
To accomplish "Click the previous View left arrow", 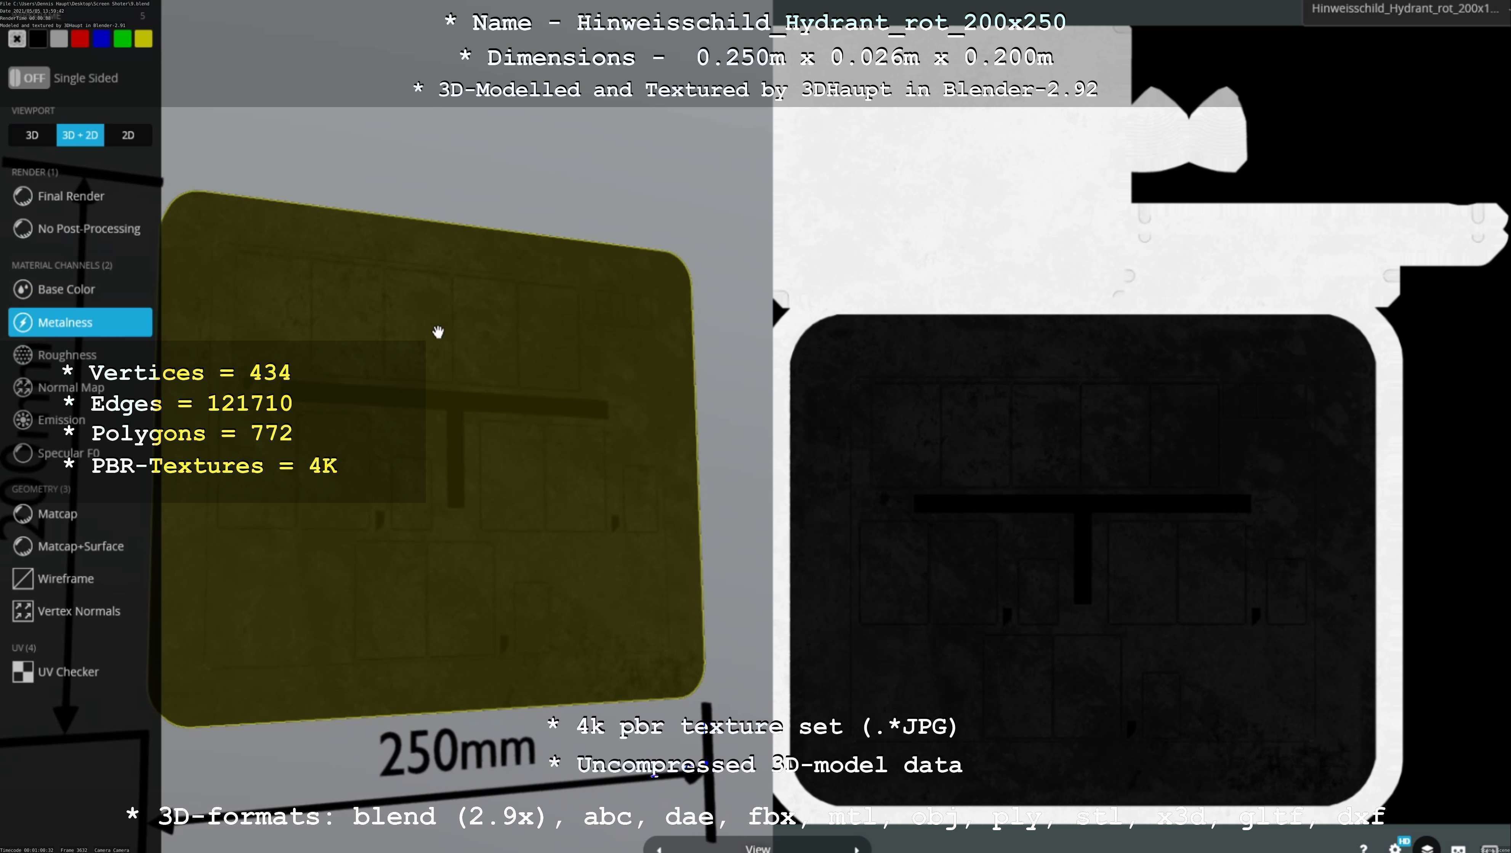I will pyautogui.click(x=659, y=849).
